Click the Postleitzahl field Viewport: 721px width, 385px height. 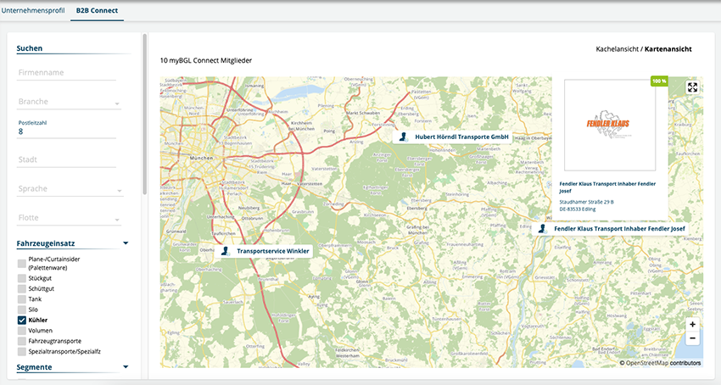click(66, 129)
